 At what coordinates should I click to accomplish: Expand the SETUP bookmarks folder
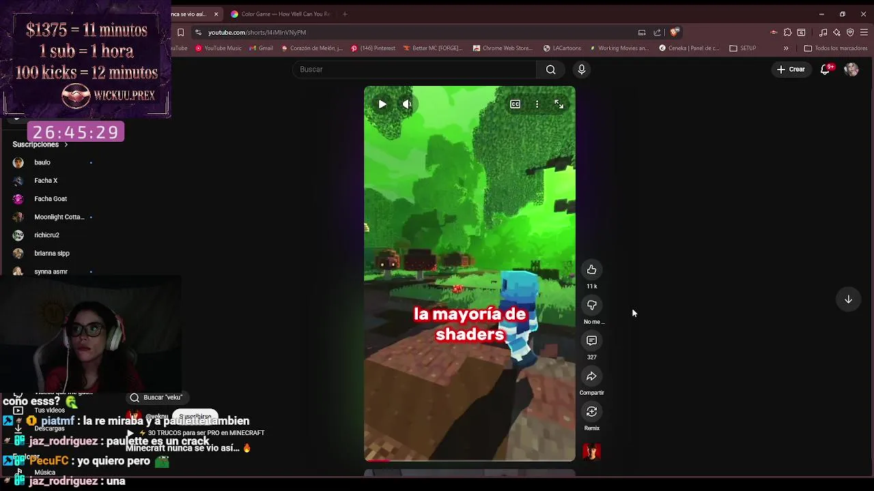[x=743, y=48]
